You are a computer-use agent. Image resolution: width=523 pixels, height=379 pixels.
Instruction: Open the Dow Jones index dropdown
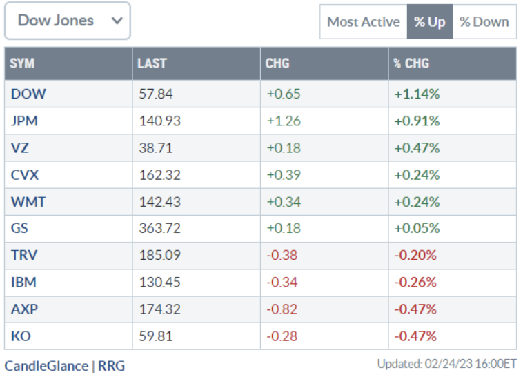click(67, 21)
